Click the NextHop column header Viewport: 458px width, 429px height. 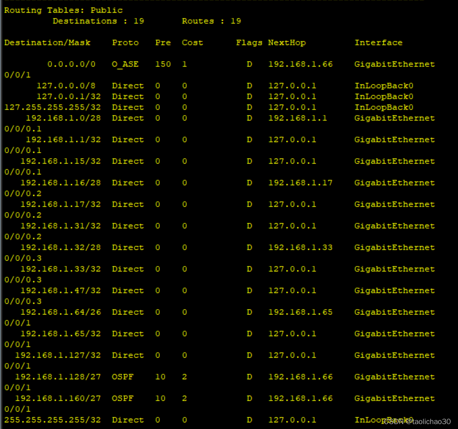pos(287,42)
